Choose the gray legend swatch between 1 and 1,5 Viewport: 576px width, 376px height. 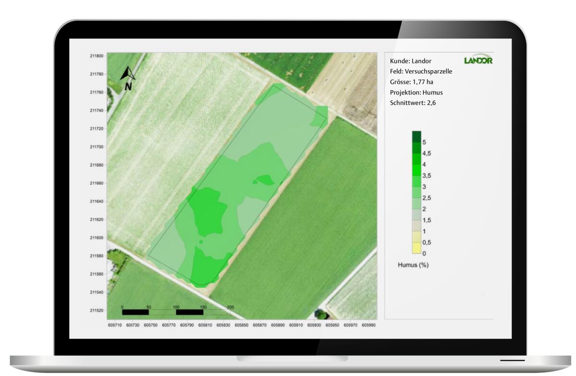click(417, 226)
